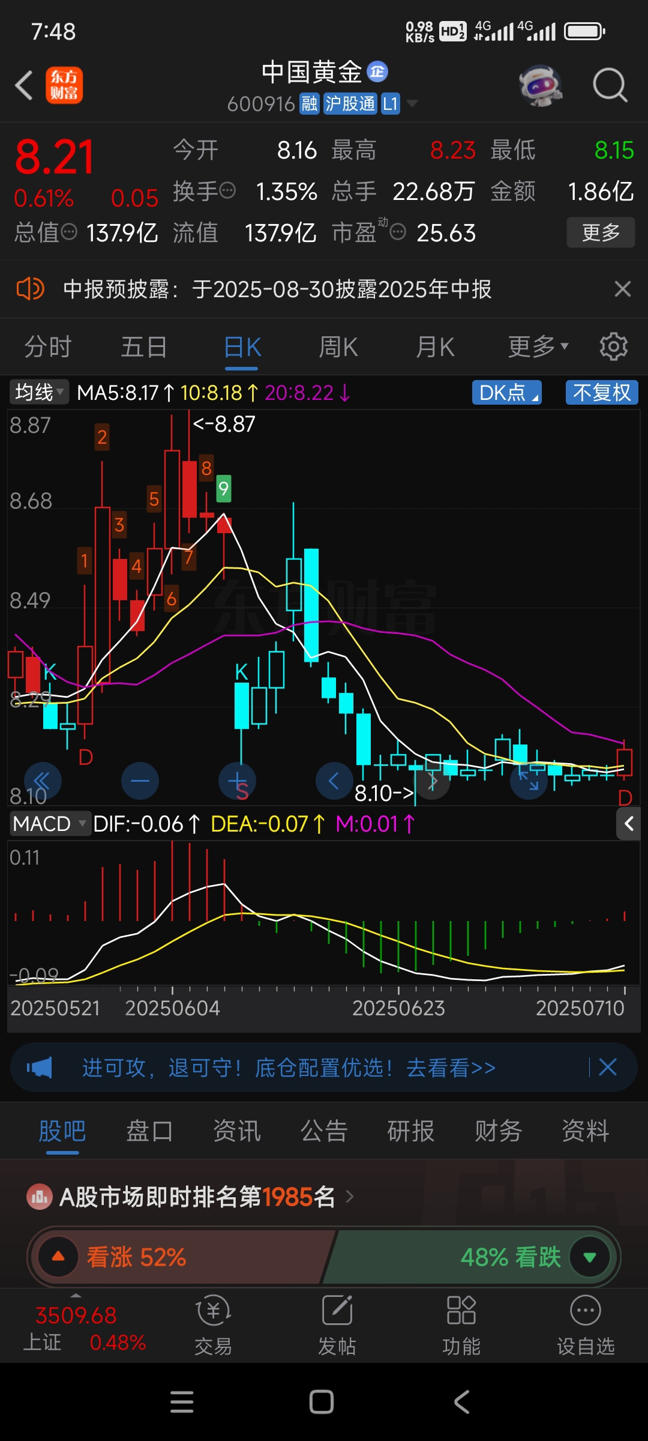
Task: Expand the 上证 index ticker bar
Action: [76, 1294]
